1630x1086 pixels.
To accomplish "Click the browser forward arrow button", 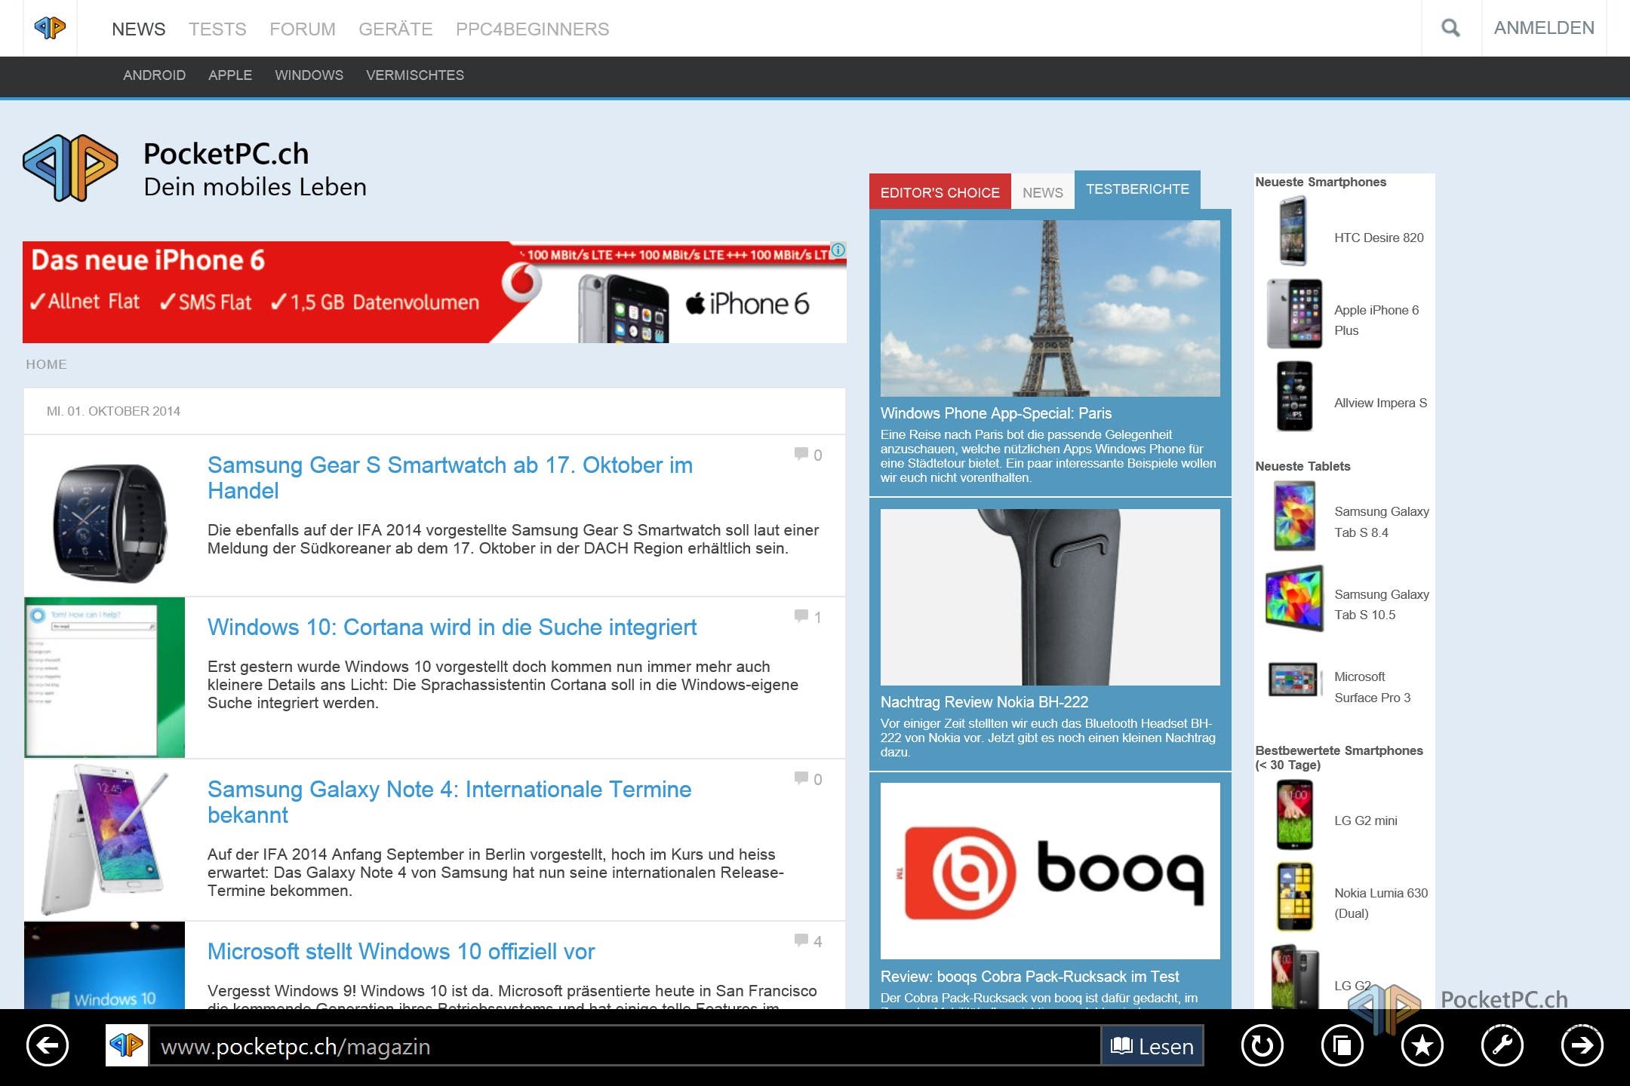I will click(x=1582, y=1046).
